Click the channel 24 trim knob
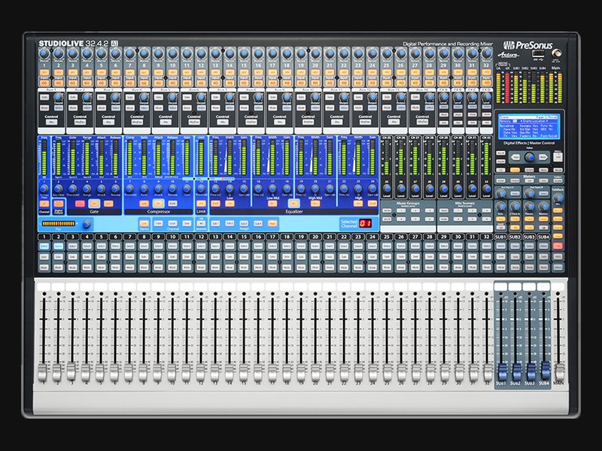Screen dimensions: 602x451 pyautogui.click(x=372, y=53)
